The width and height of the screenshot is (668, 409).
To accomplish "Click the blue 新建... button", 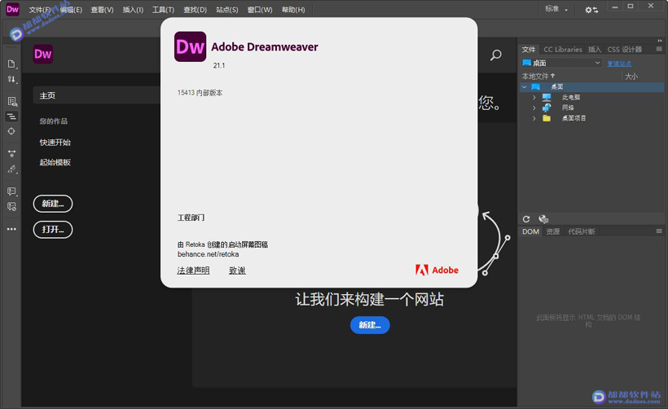I will pos(370,325).
